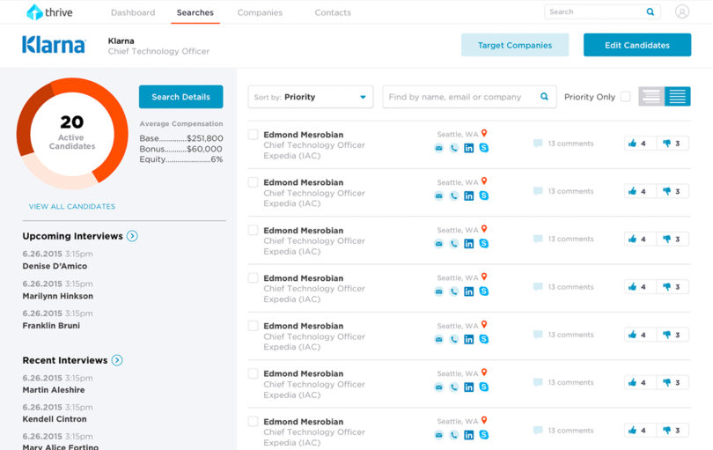Switch to the Contacts tab

(x=333, y=12)
